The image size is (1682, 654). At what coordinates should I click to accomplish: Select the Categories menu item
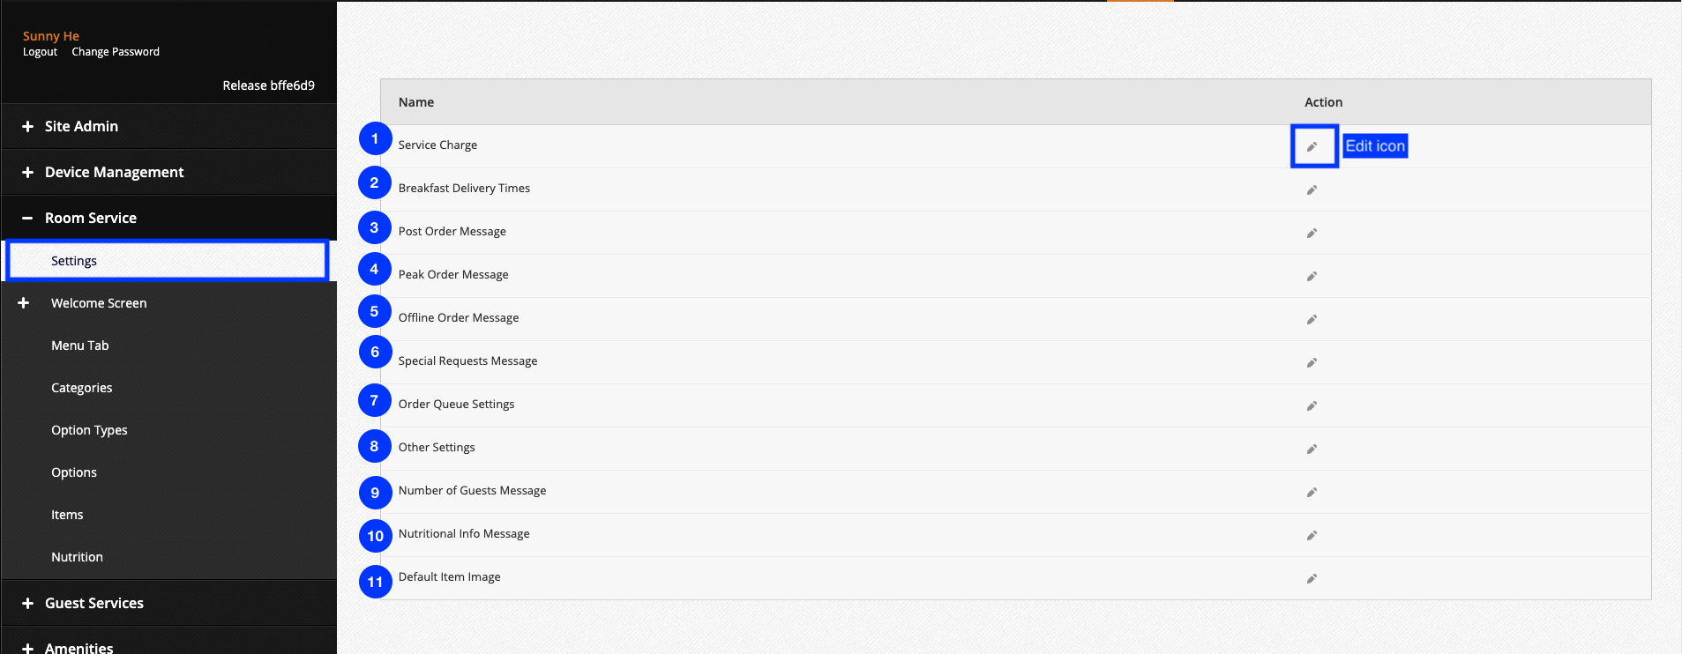(81, 388)
